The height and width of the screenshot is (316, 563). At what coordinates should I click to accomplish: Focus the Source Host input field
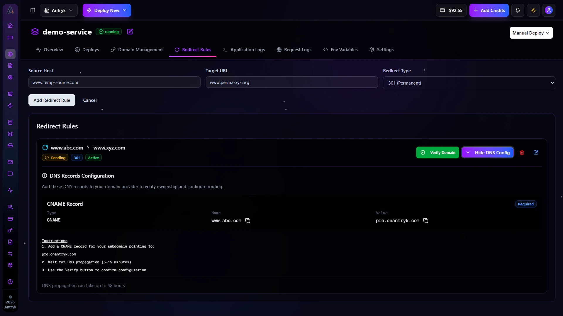pos(114,82)
